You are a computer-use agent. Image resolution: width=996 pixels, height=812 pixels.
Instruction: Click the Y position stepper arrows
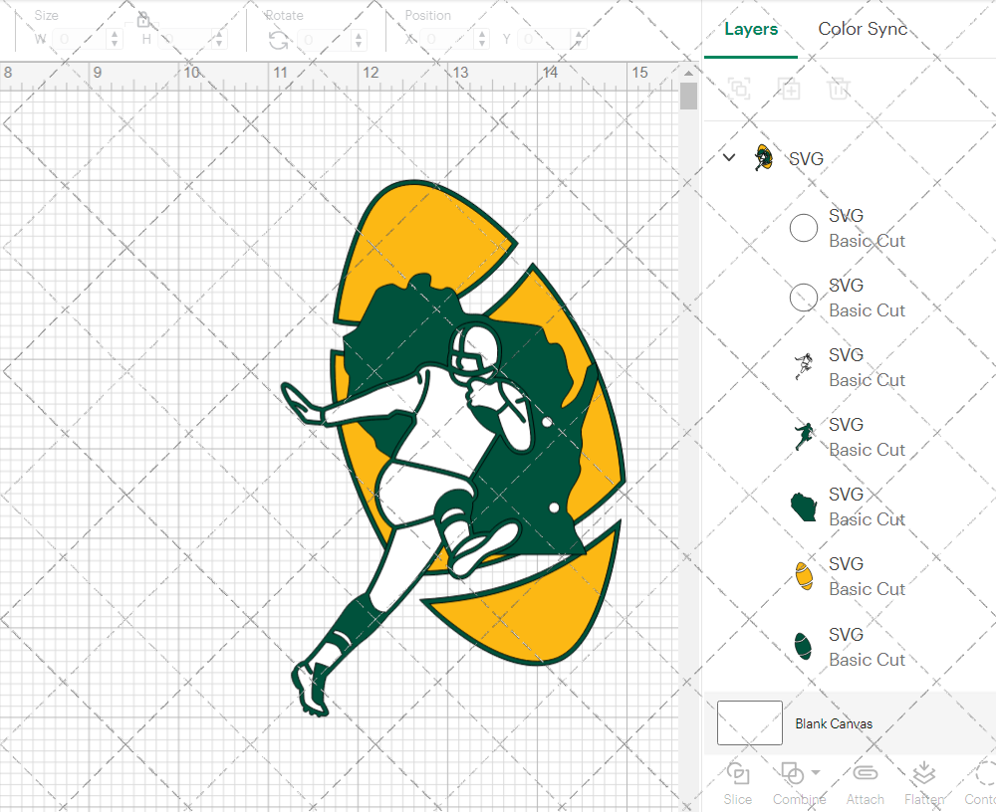tap(579, 40)
